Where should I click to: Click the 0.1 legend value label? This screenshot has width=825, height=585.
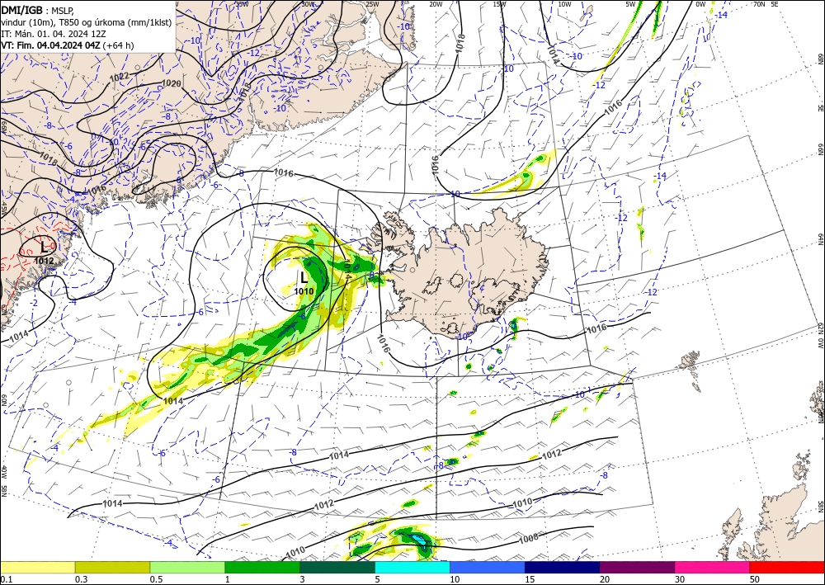click(6, 579)
